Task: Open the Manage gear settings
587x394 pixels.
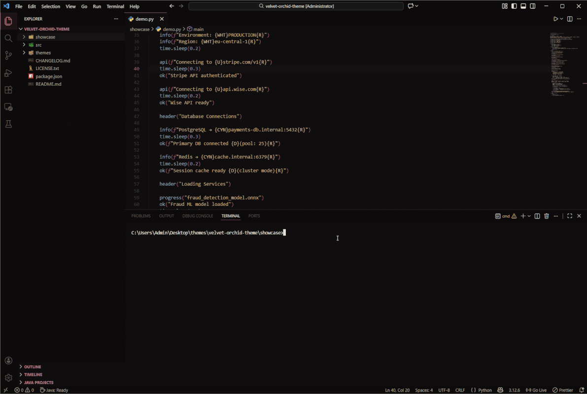Action: coord(8,378)
